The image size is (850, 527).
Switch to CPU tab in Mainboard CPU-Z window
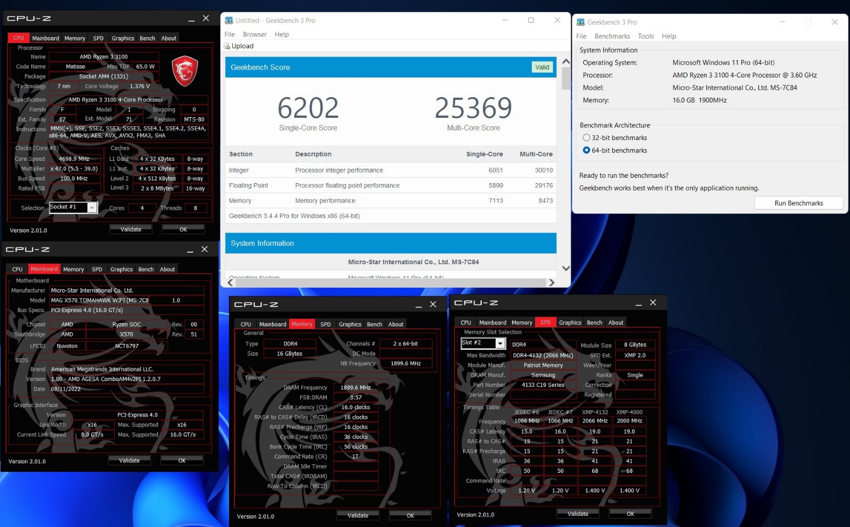tap(18, 269)
